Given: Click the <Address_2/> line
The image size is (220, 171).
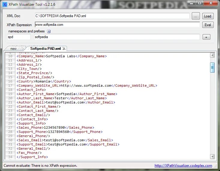Looking at the screenshot, I should click(29, 65).
